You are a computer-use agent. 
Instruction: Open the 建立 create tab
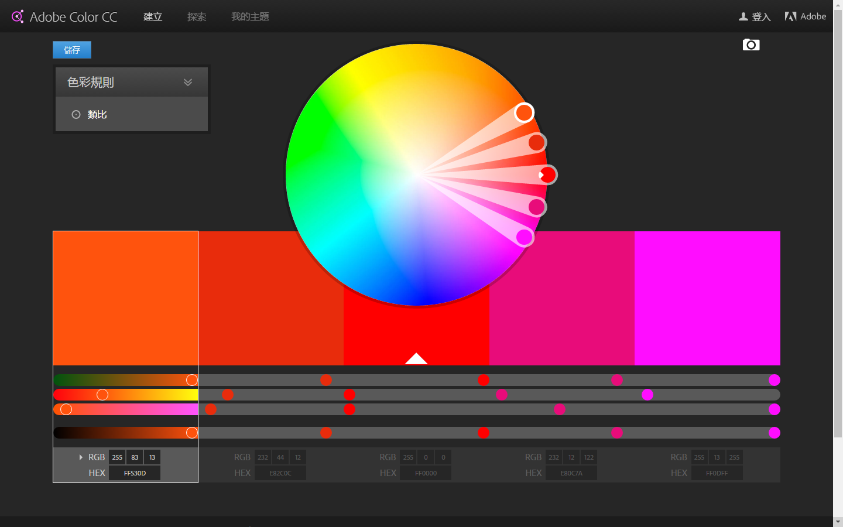tap(153, 16)
